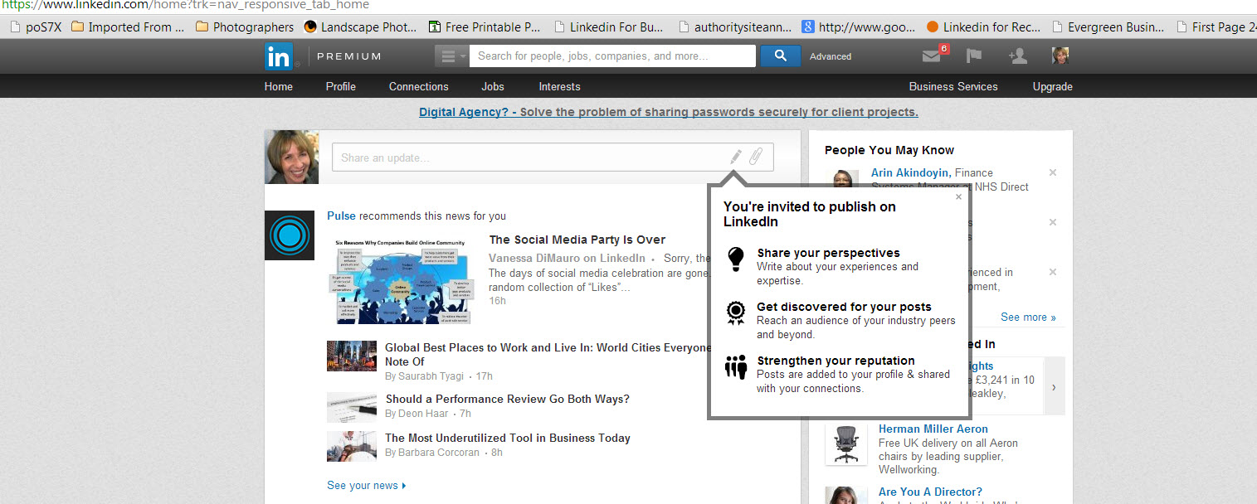Click the pencil publish-post icon
The width and height of the screenshot is (1257, 504).
tap(735, 157)
